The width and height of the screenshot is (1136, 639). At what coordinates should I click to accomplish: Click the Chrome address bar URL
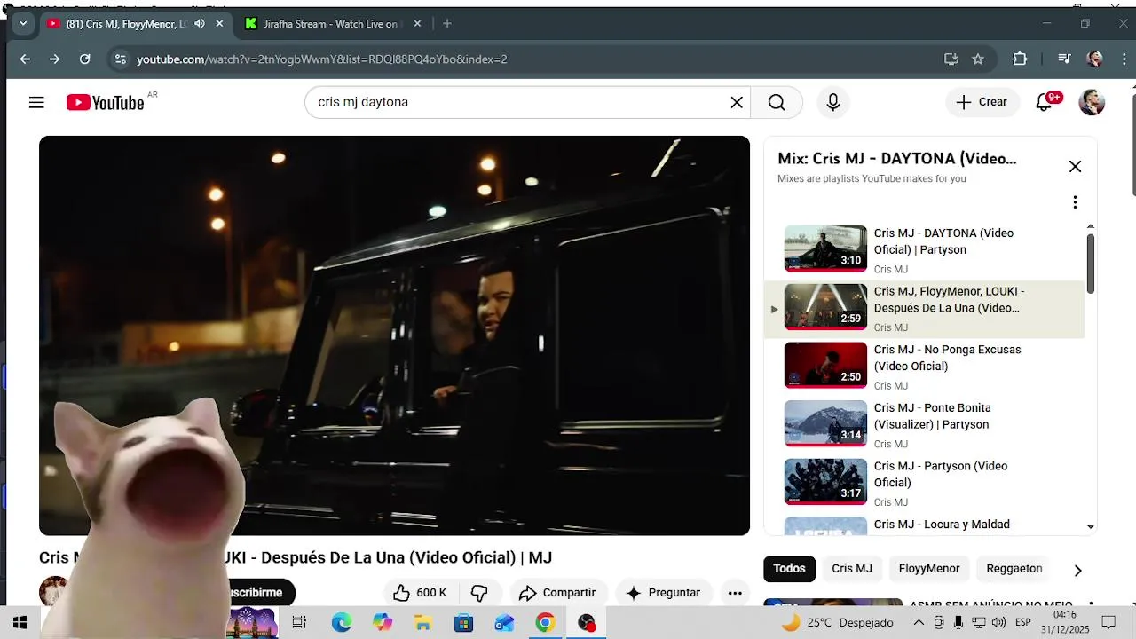click(x=321, y=59)
